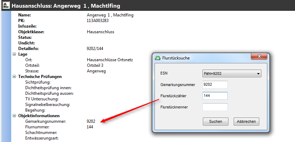Click the Flurstückzähler input field

click(x=215, y=96)
